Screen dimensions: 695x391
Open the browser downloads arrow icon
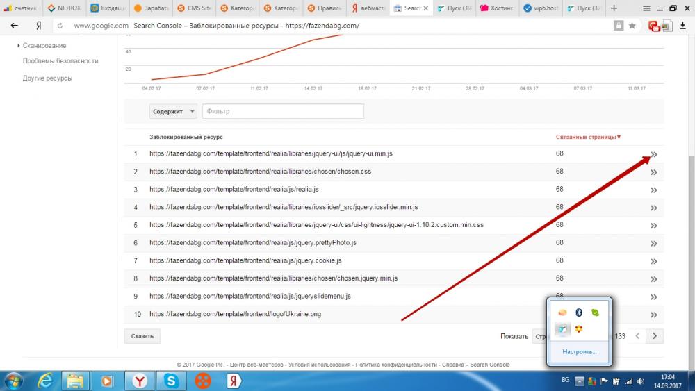(x=682, y=26)
